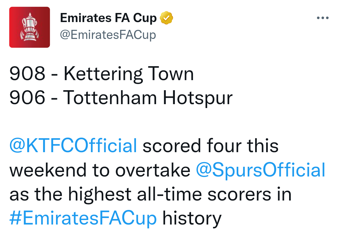Viewport: 338px width, 231px height.
Task: Click the words 'scorers in'
Action: [x=249, y=194]
